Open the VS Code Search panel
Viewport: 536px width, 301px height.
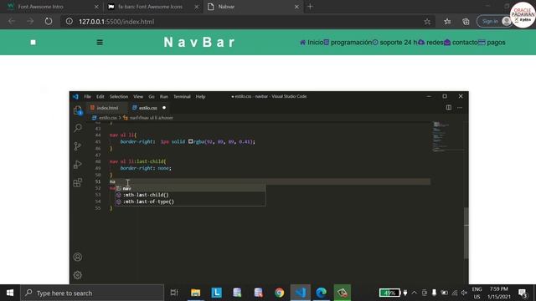pyautogui.click(x=78, y=128)
